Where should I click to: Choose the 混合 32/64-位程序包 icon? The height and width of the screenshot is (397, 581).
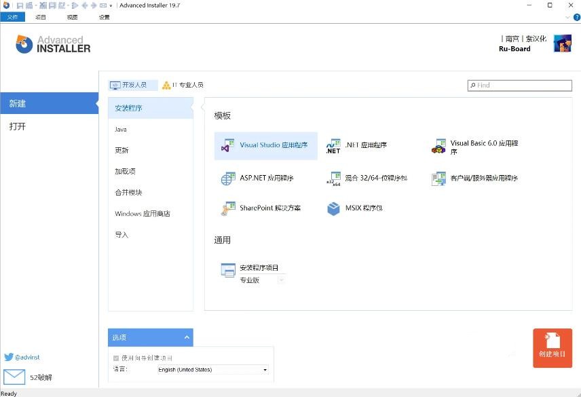click(x=333, y=178)
